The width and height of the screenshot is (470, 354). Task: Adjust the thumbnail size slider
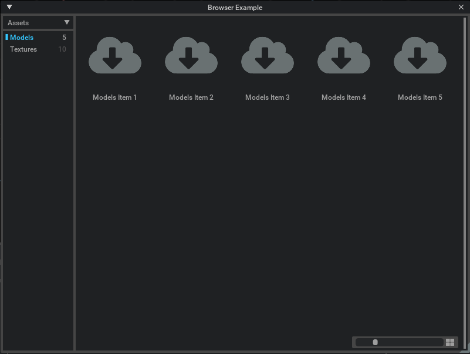pos(376,342)
